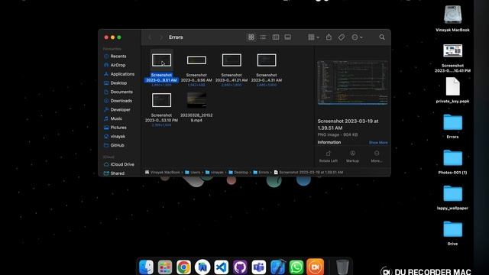This screenshot has height=275, width=489.
Task: Go back with the left chevron
Action: 150,37
